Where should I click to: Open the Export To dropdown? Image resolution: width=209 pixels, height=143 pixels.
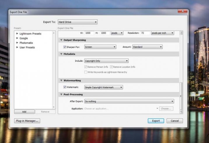77,22
